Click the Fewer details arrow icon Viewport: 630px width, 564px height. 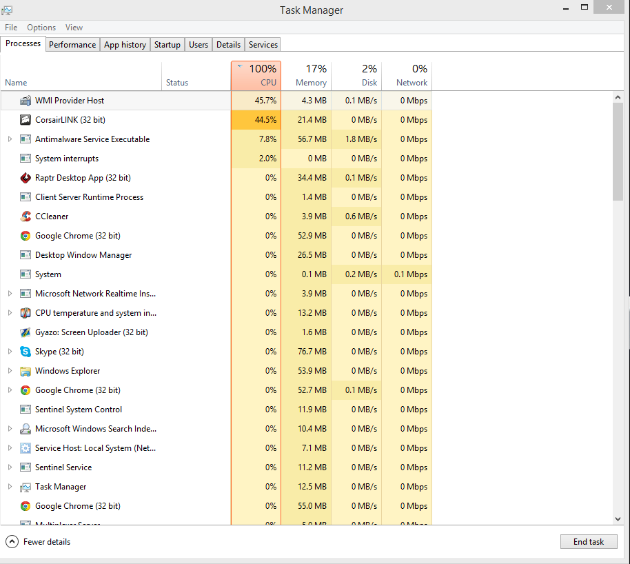tap(12, 542)
